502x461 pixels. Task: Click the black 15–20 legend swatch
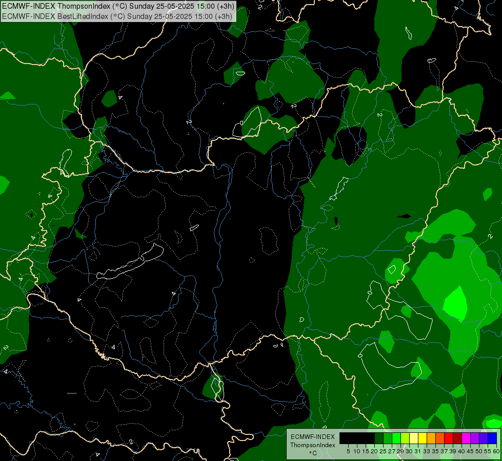(370, 438)
